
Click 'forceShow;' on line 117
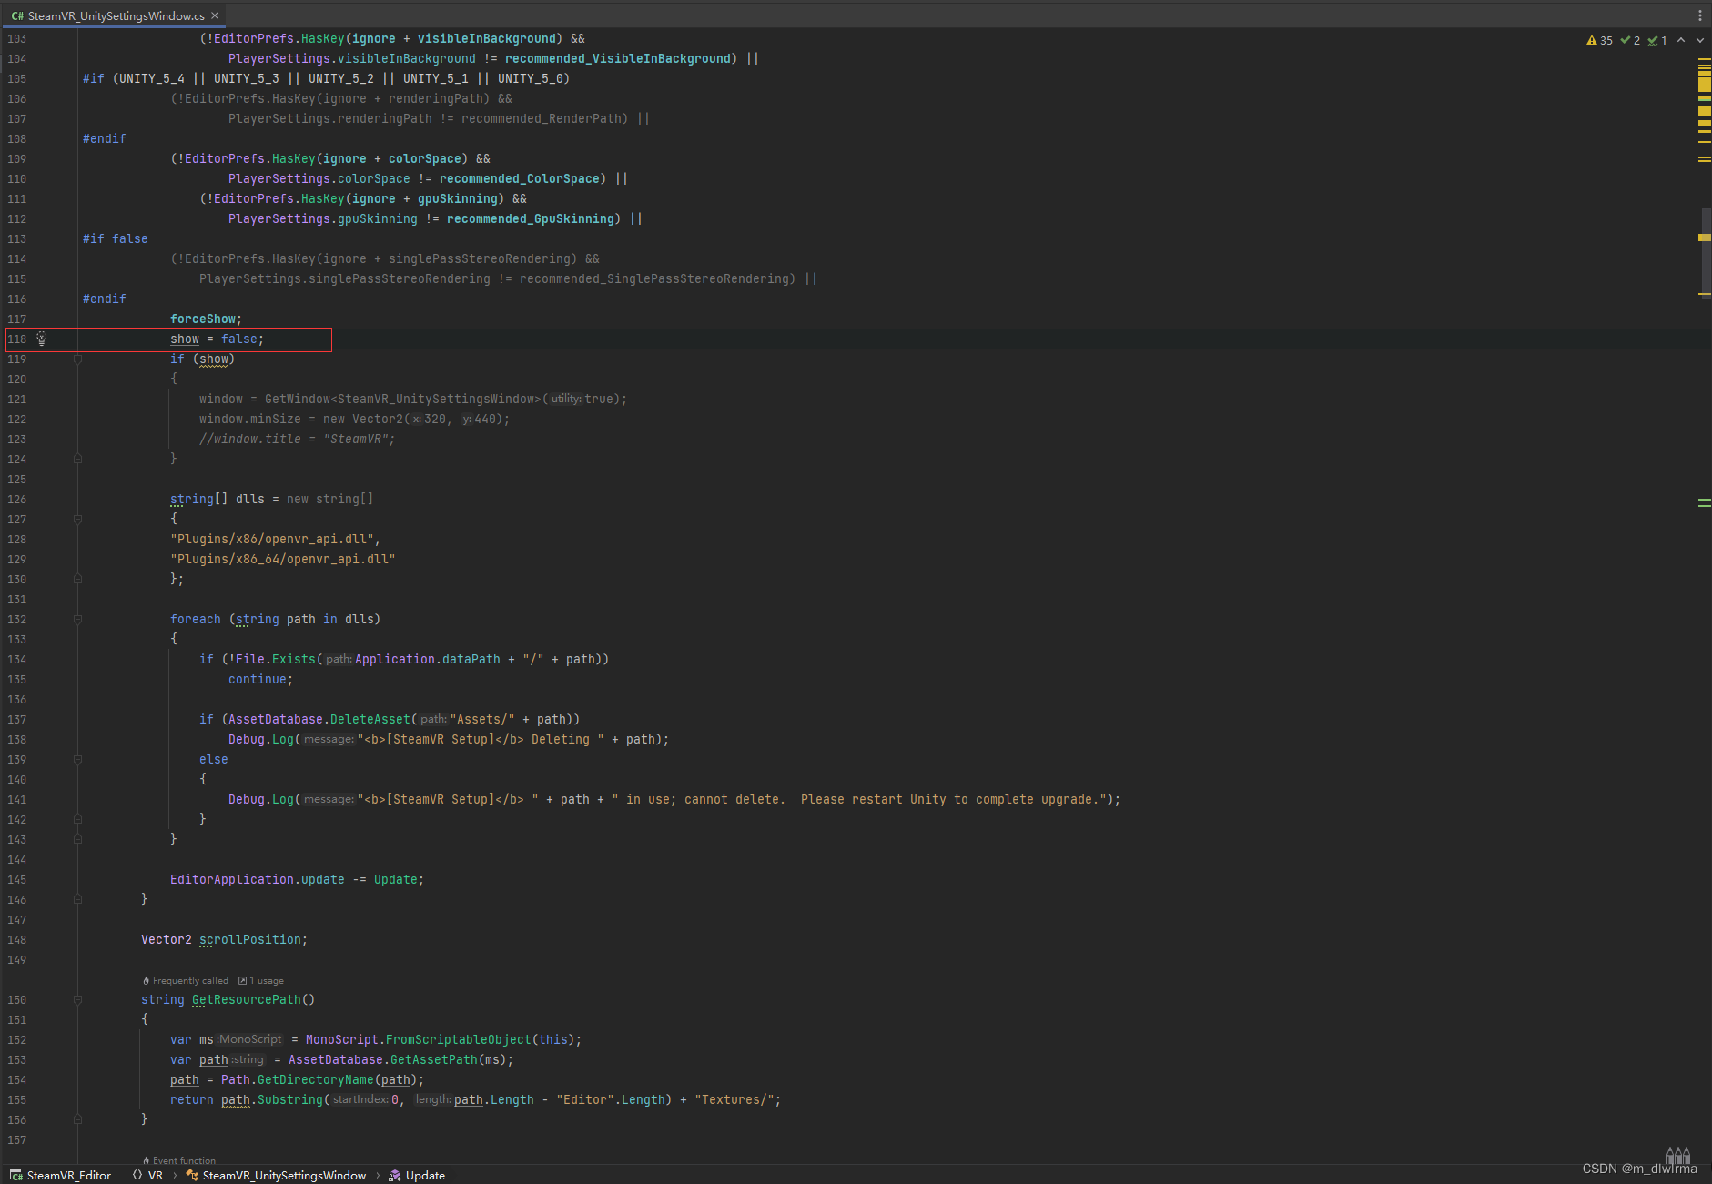click(x=206, y=319)
